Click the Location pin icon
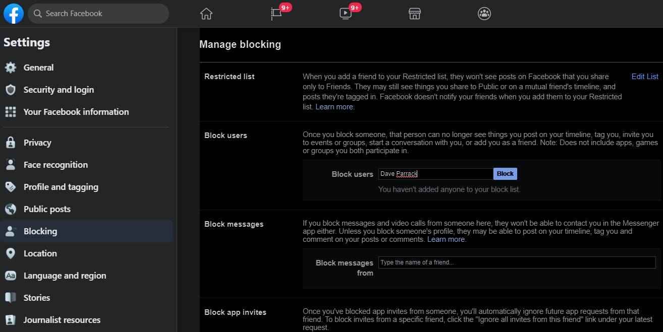Viewport: 663px width, 332px height. tap(11, 253)
